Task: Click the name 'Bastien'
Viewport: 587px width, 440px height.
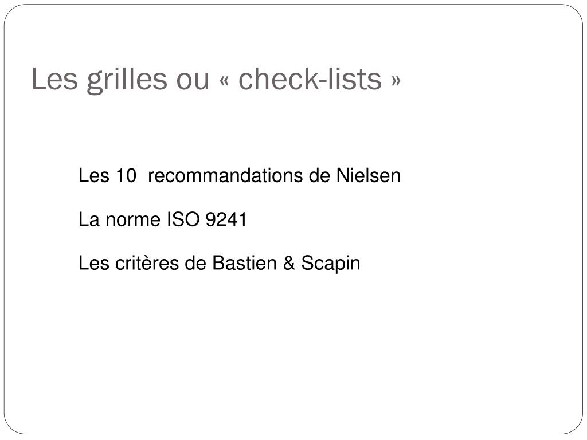Action: (244, 263)
